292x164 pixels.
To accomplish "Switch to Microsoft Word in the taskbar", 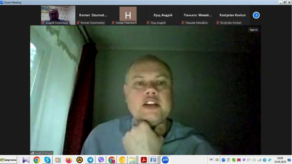I will coord(153,160).
